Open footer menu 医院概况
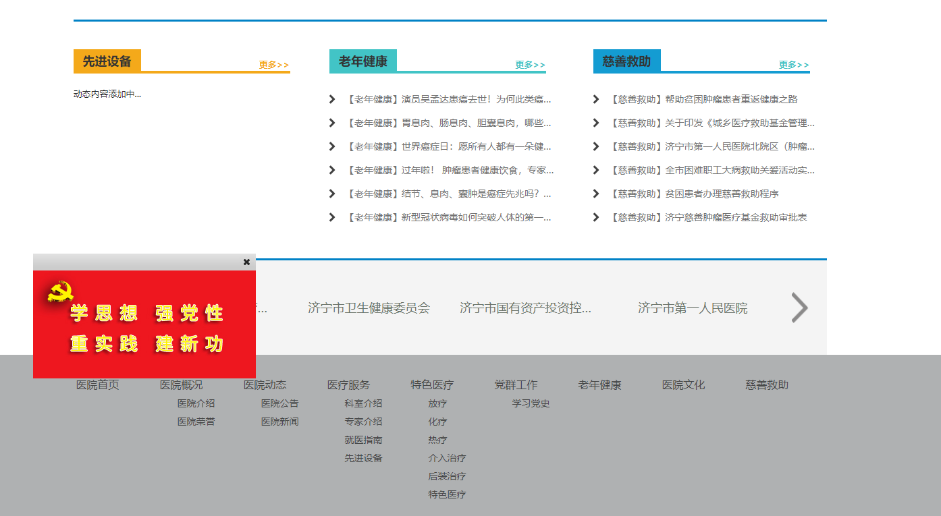 (182, 385)
